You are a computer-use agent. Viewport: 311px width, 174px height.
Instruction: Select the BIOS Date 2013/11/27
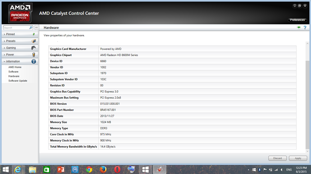click(107, 116)
